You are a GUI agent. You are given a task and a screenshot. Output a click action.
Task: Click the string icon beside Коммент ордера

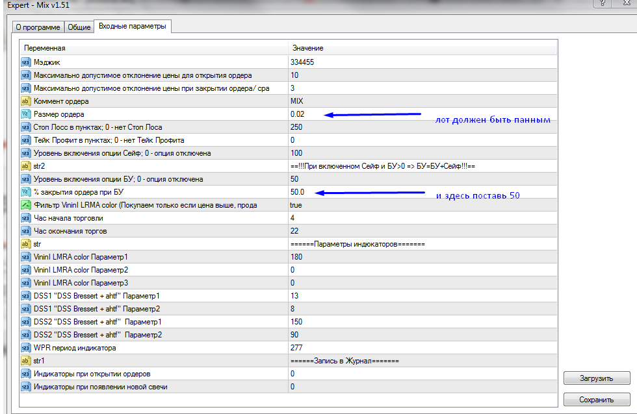click(25, 101)
